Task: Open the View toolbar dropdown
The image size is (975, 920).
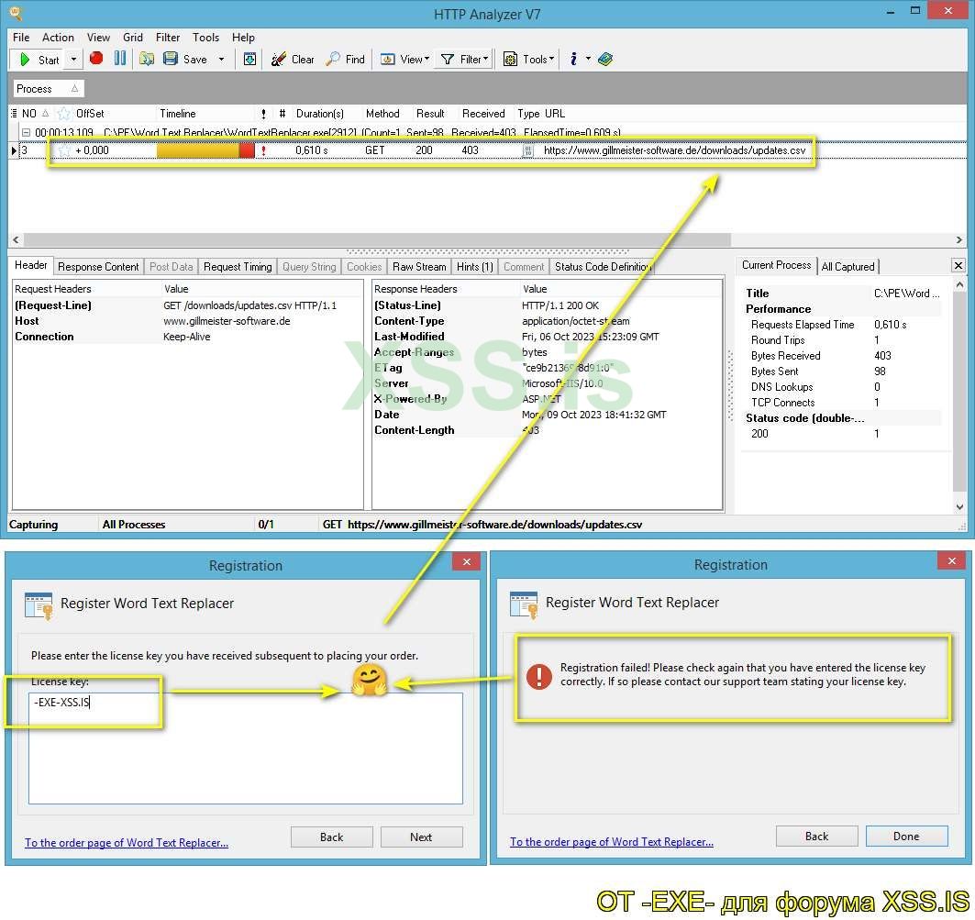Action: pyautogui.click(x=404, y=60)
